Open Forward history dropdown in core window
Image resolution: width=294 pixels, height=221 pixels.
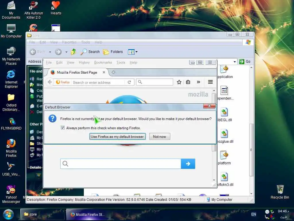pos(66,52)
